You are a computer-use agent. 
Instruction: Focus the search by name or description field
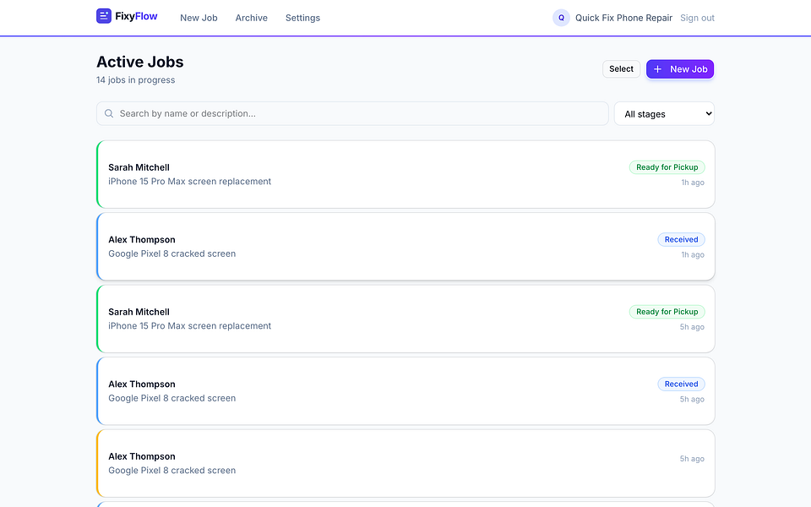coord(352,113)
